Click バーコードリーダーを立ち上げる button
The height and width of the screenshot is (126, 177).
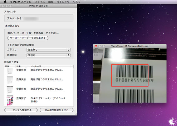(x=28, y=38)
